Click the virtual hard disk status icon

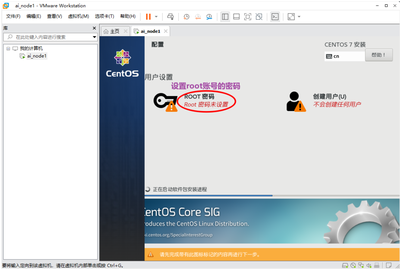(345, 265)
